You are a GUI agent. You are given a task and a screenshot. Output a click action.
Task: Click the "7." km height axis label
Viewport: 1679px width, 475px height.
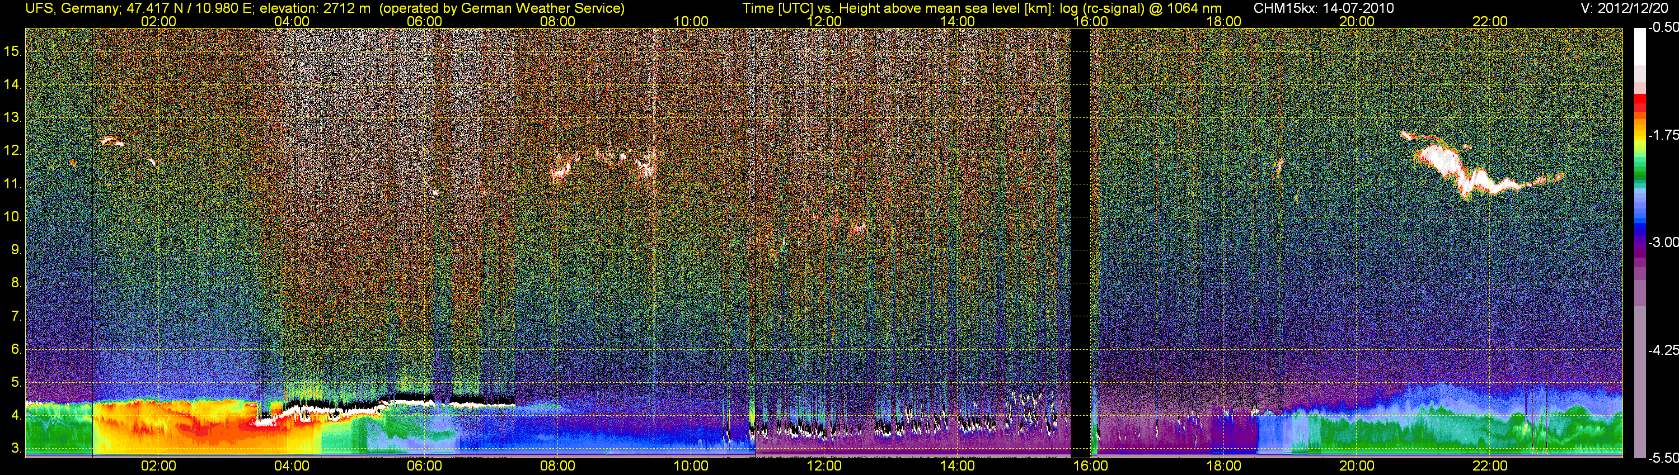(x=16, y=316)
